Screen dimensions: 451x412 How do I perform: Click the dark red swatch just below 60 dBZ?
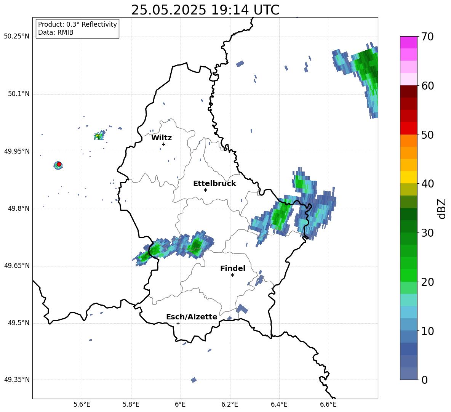[408, 91]
